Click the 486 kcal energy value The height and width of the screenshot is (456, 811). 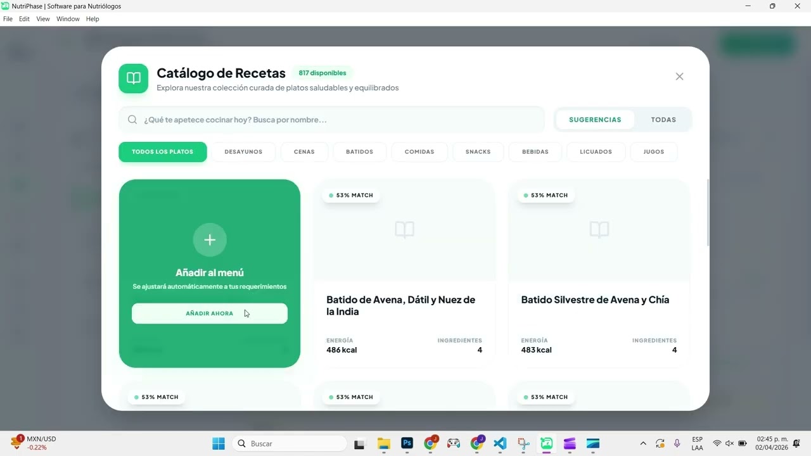pos(342,350)
